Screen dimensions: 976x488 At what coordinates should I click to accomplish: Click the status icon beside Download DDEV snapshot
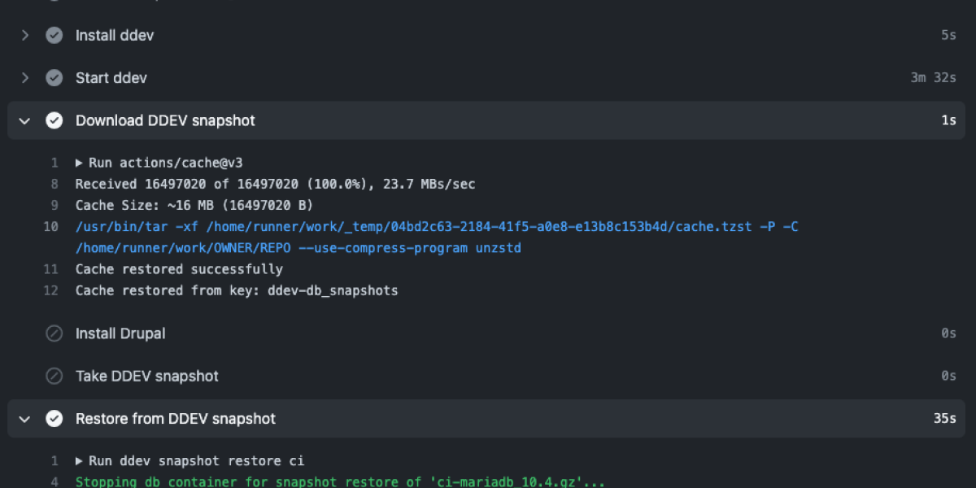54,120
